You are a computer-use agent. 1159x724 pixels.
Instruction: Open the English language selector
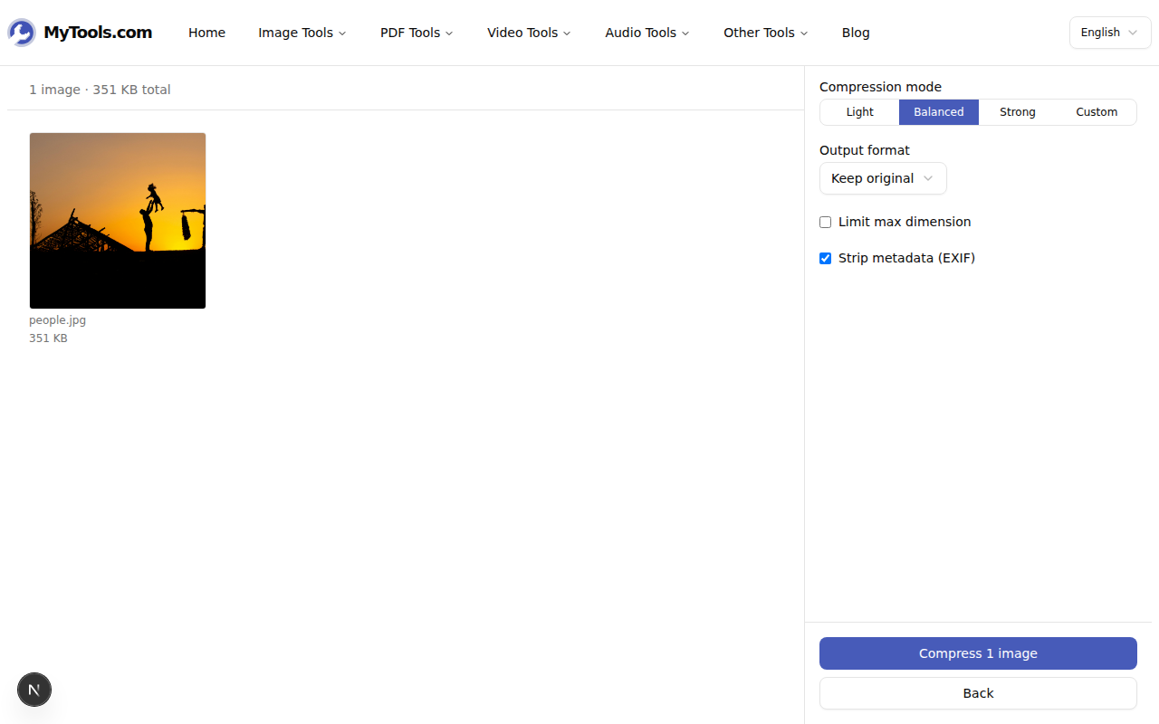1109,33
